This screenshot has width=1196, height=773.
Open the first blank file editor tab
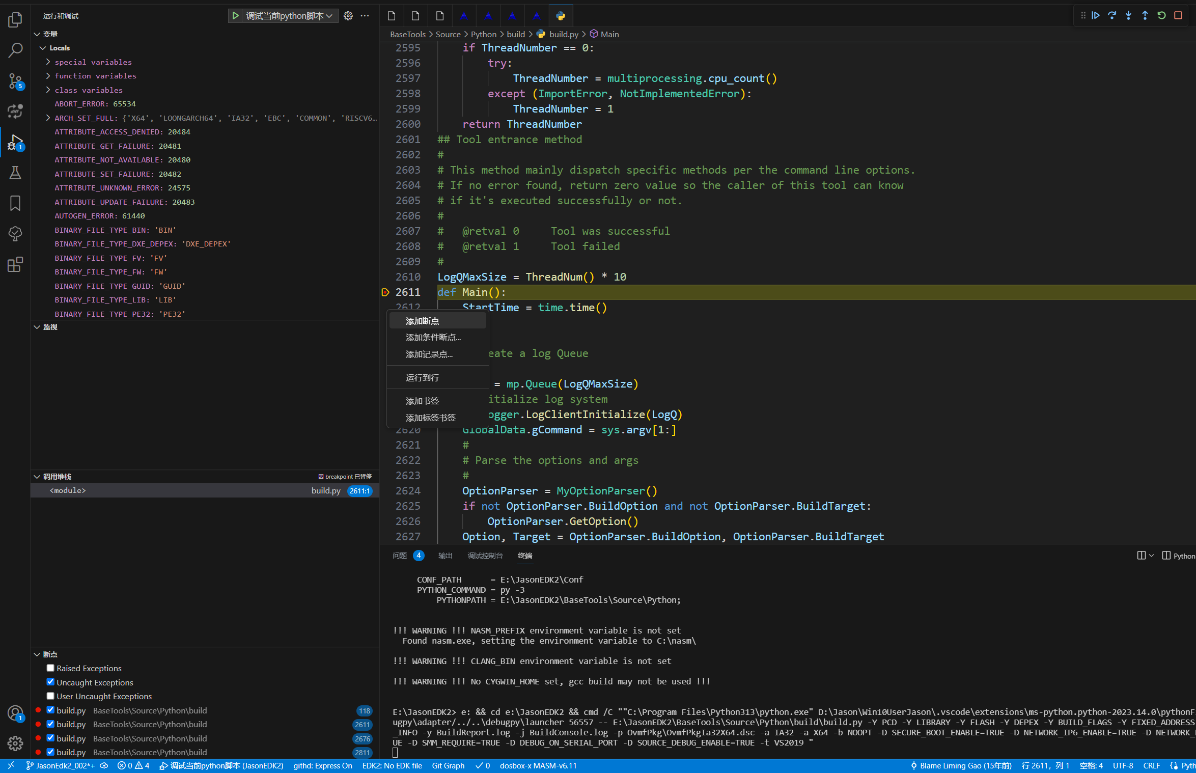tap(392, 16)
